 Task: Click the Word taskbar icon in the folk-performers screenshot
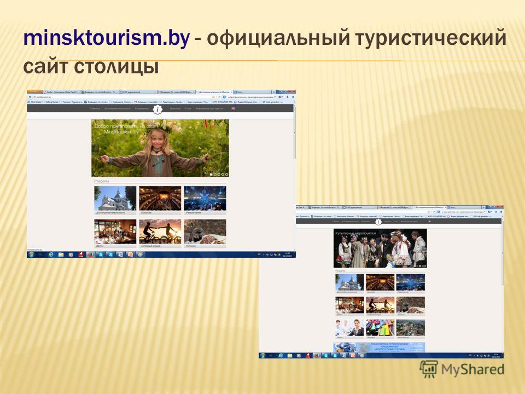(x=343, y=356)
